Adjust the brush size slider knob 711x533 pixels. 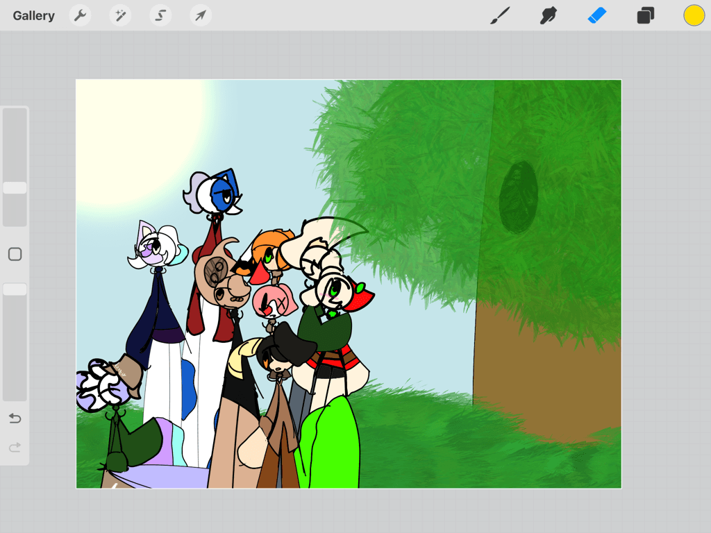[x=15, y=187]
